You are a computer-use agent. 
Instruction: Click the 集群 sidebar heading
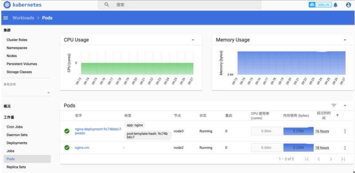click(x=7, y=30)
